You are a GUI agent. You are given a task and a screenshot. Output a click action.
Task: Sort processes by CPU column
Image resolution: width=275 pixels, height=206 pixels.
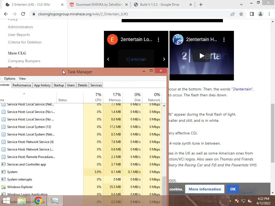pos(93,97)
